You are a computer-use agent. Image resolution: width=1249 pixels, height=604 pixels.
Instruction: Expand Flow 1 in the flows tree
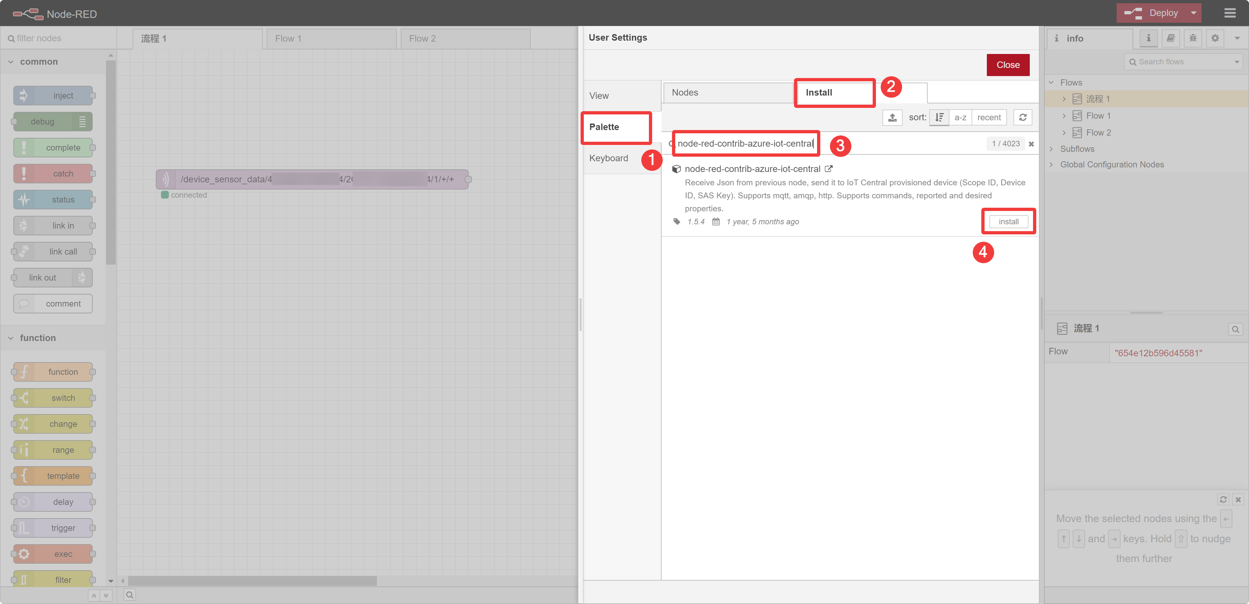(x=1064, y=116)
